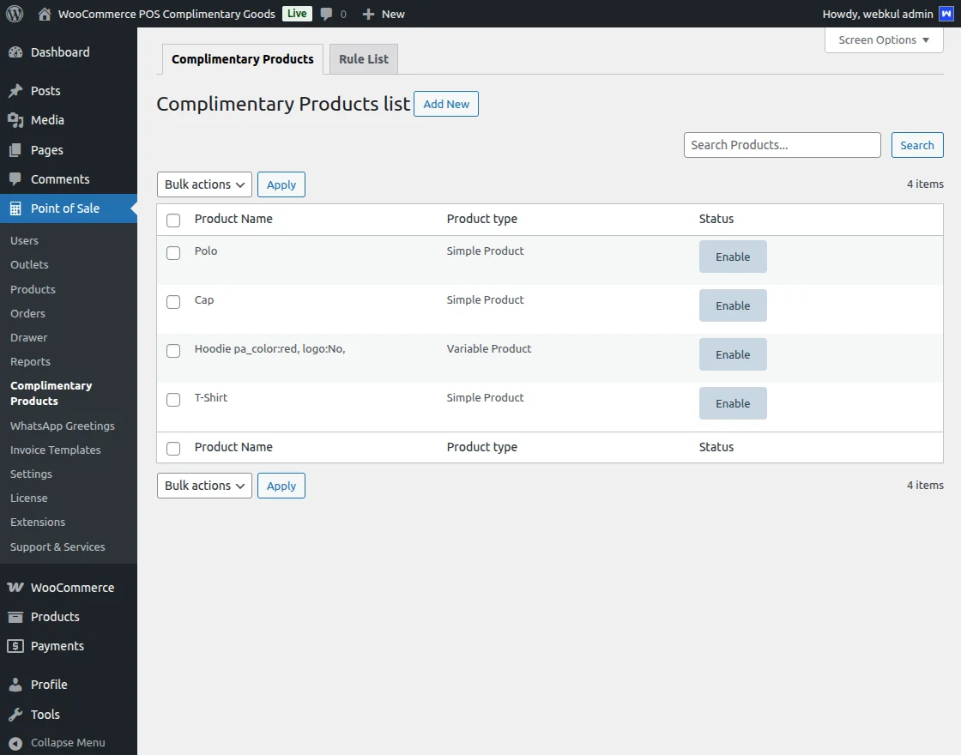Click the Tools wrench icon
Screen dimensions: 961x755
[x=15, y=715]
